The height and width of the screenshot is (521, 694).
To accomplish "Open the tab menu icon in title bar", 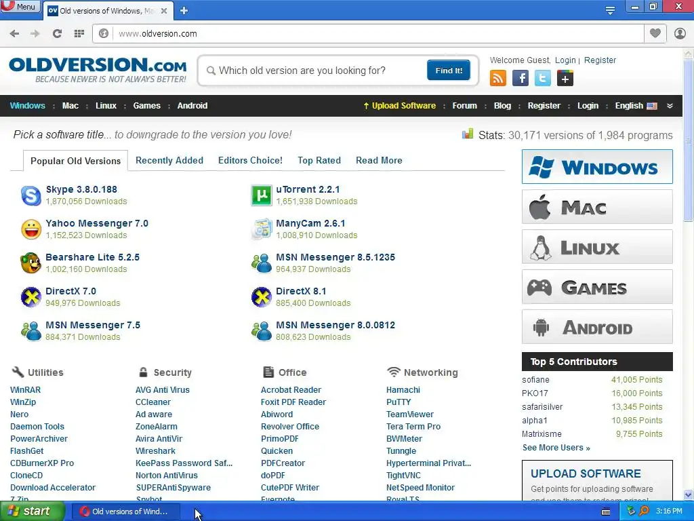I will click(610, 11).
